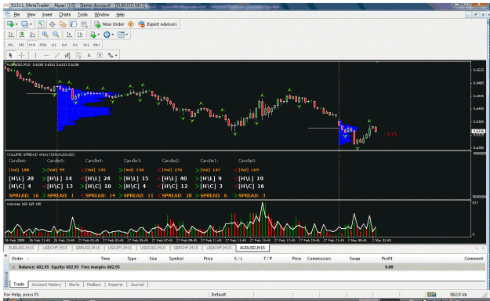
Task: Expand the Indicators dropdown arrow
Action: pyautogui.click(x=99, y=35)
